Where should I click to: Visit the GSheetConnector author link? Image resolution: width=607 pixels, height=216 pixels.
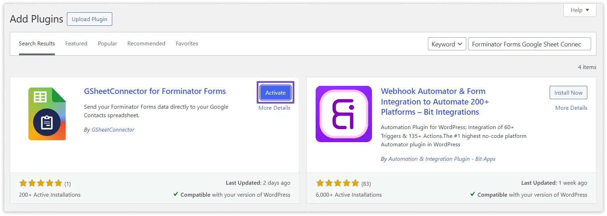113,130
